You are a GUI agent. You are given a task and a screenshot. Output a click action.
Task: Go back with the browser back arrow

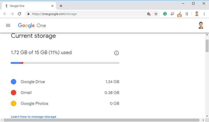tap(5, 14)
